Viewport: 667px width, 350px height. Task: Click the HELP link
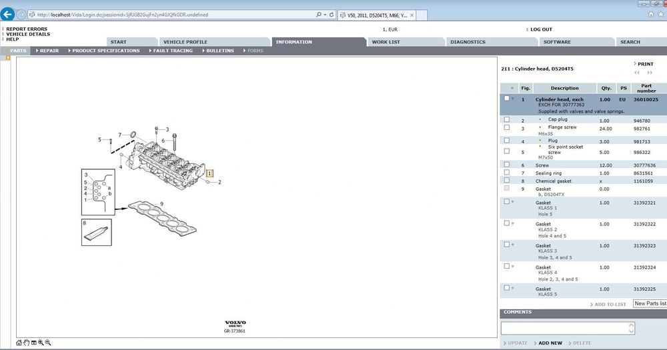coord(12,39)
